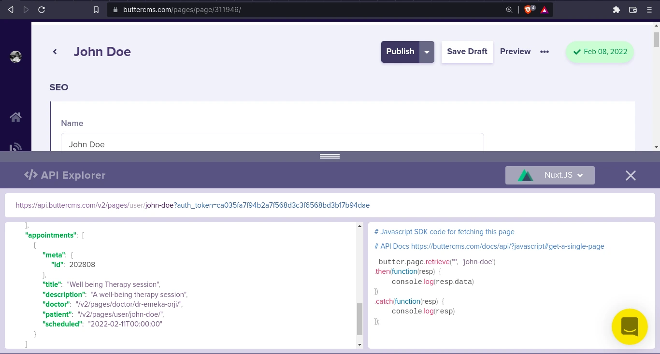Close the API Explorer panel
This screenshot has width=660, height=354.
click(631, 175)
